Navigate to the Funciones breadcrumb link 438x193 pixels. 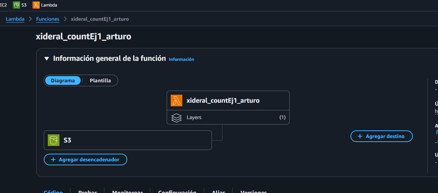pos(47,19)
